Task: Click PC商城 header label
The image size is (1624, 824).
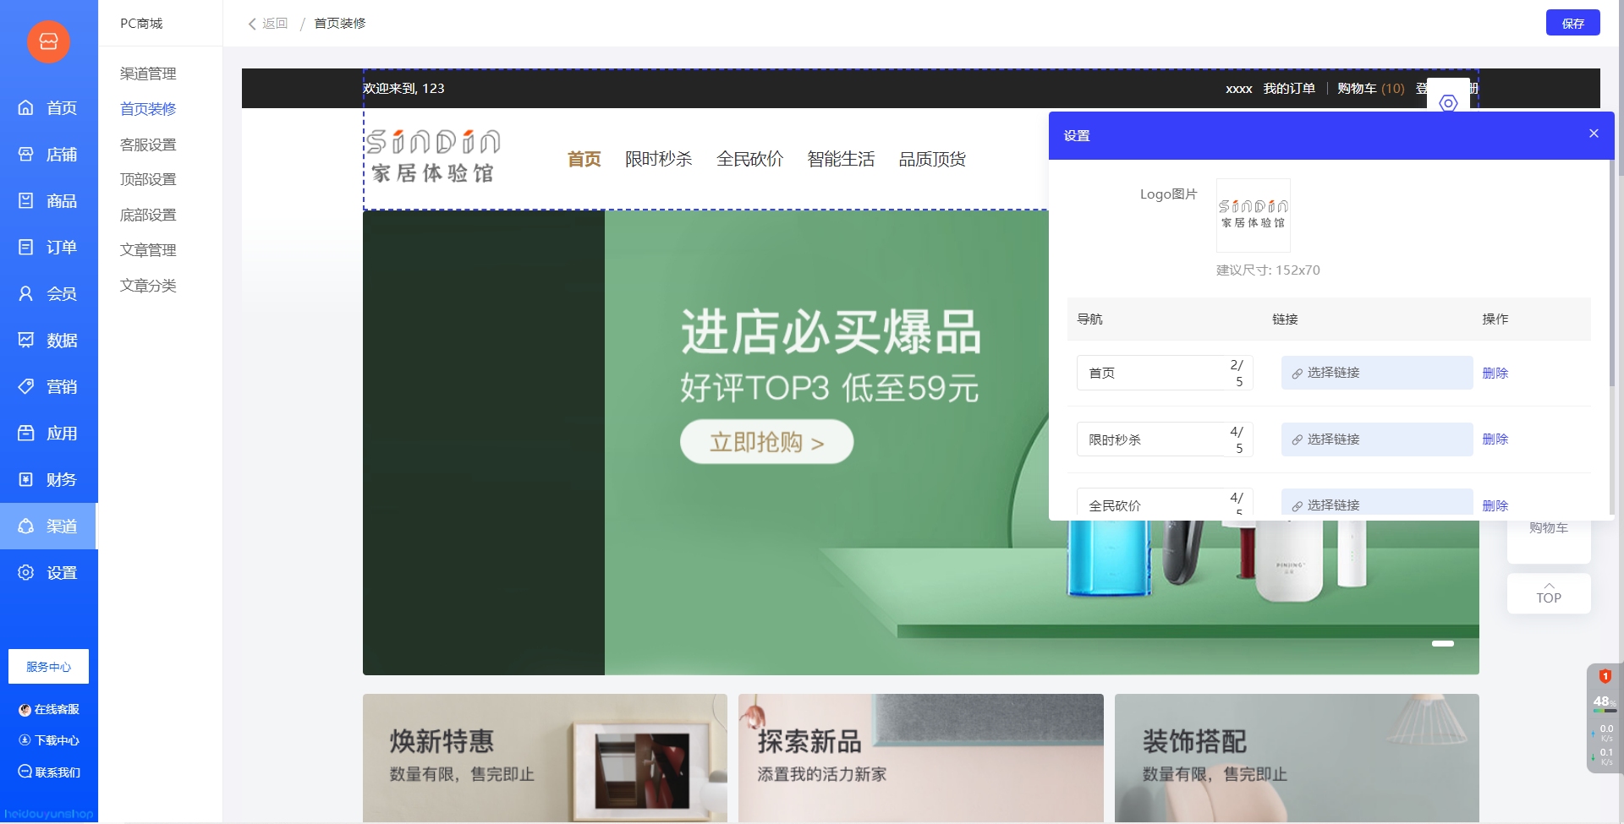Action: click(x=141, y=24)
